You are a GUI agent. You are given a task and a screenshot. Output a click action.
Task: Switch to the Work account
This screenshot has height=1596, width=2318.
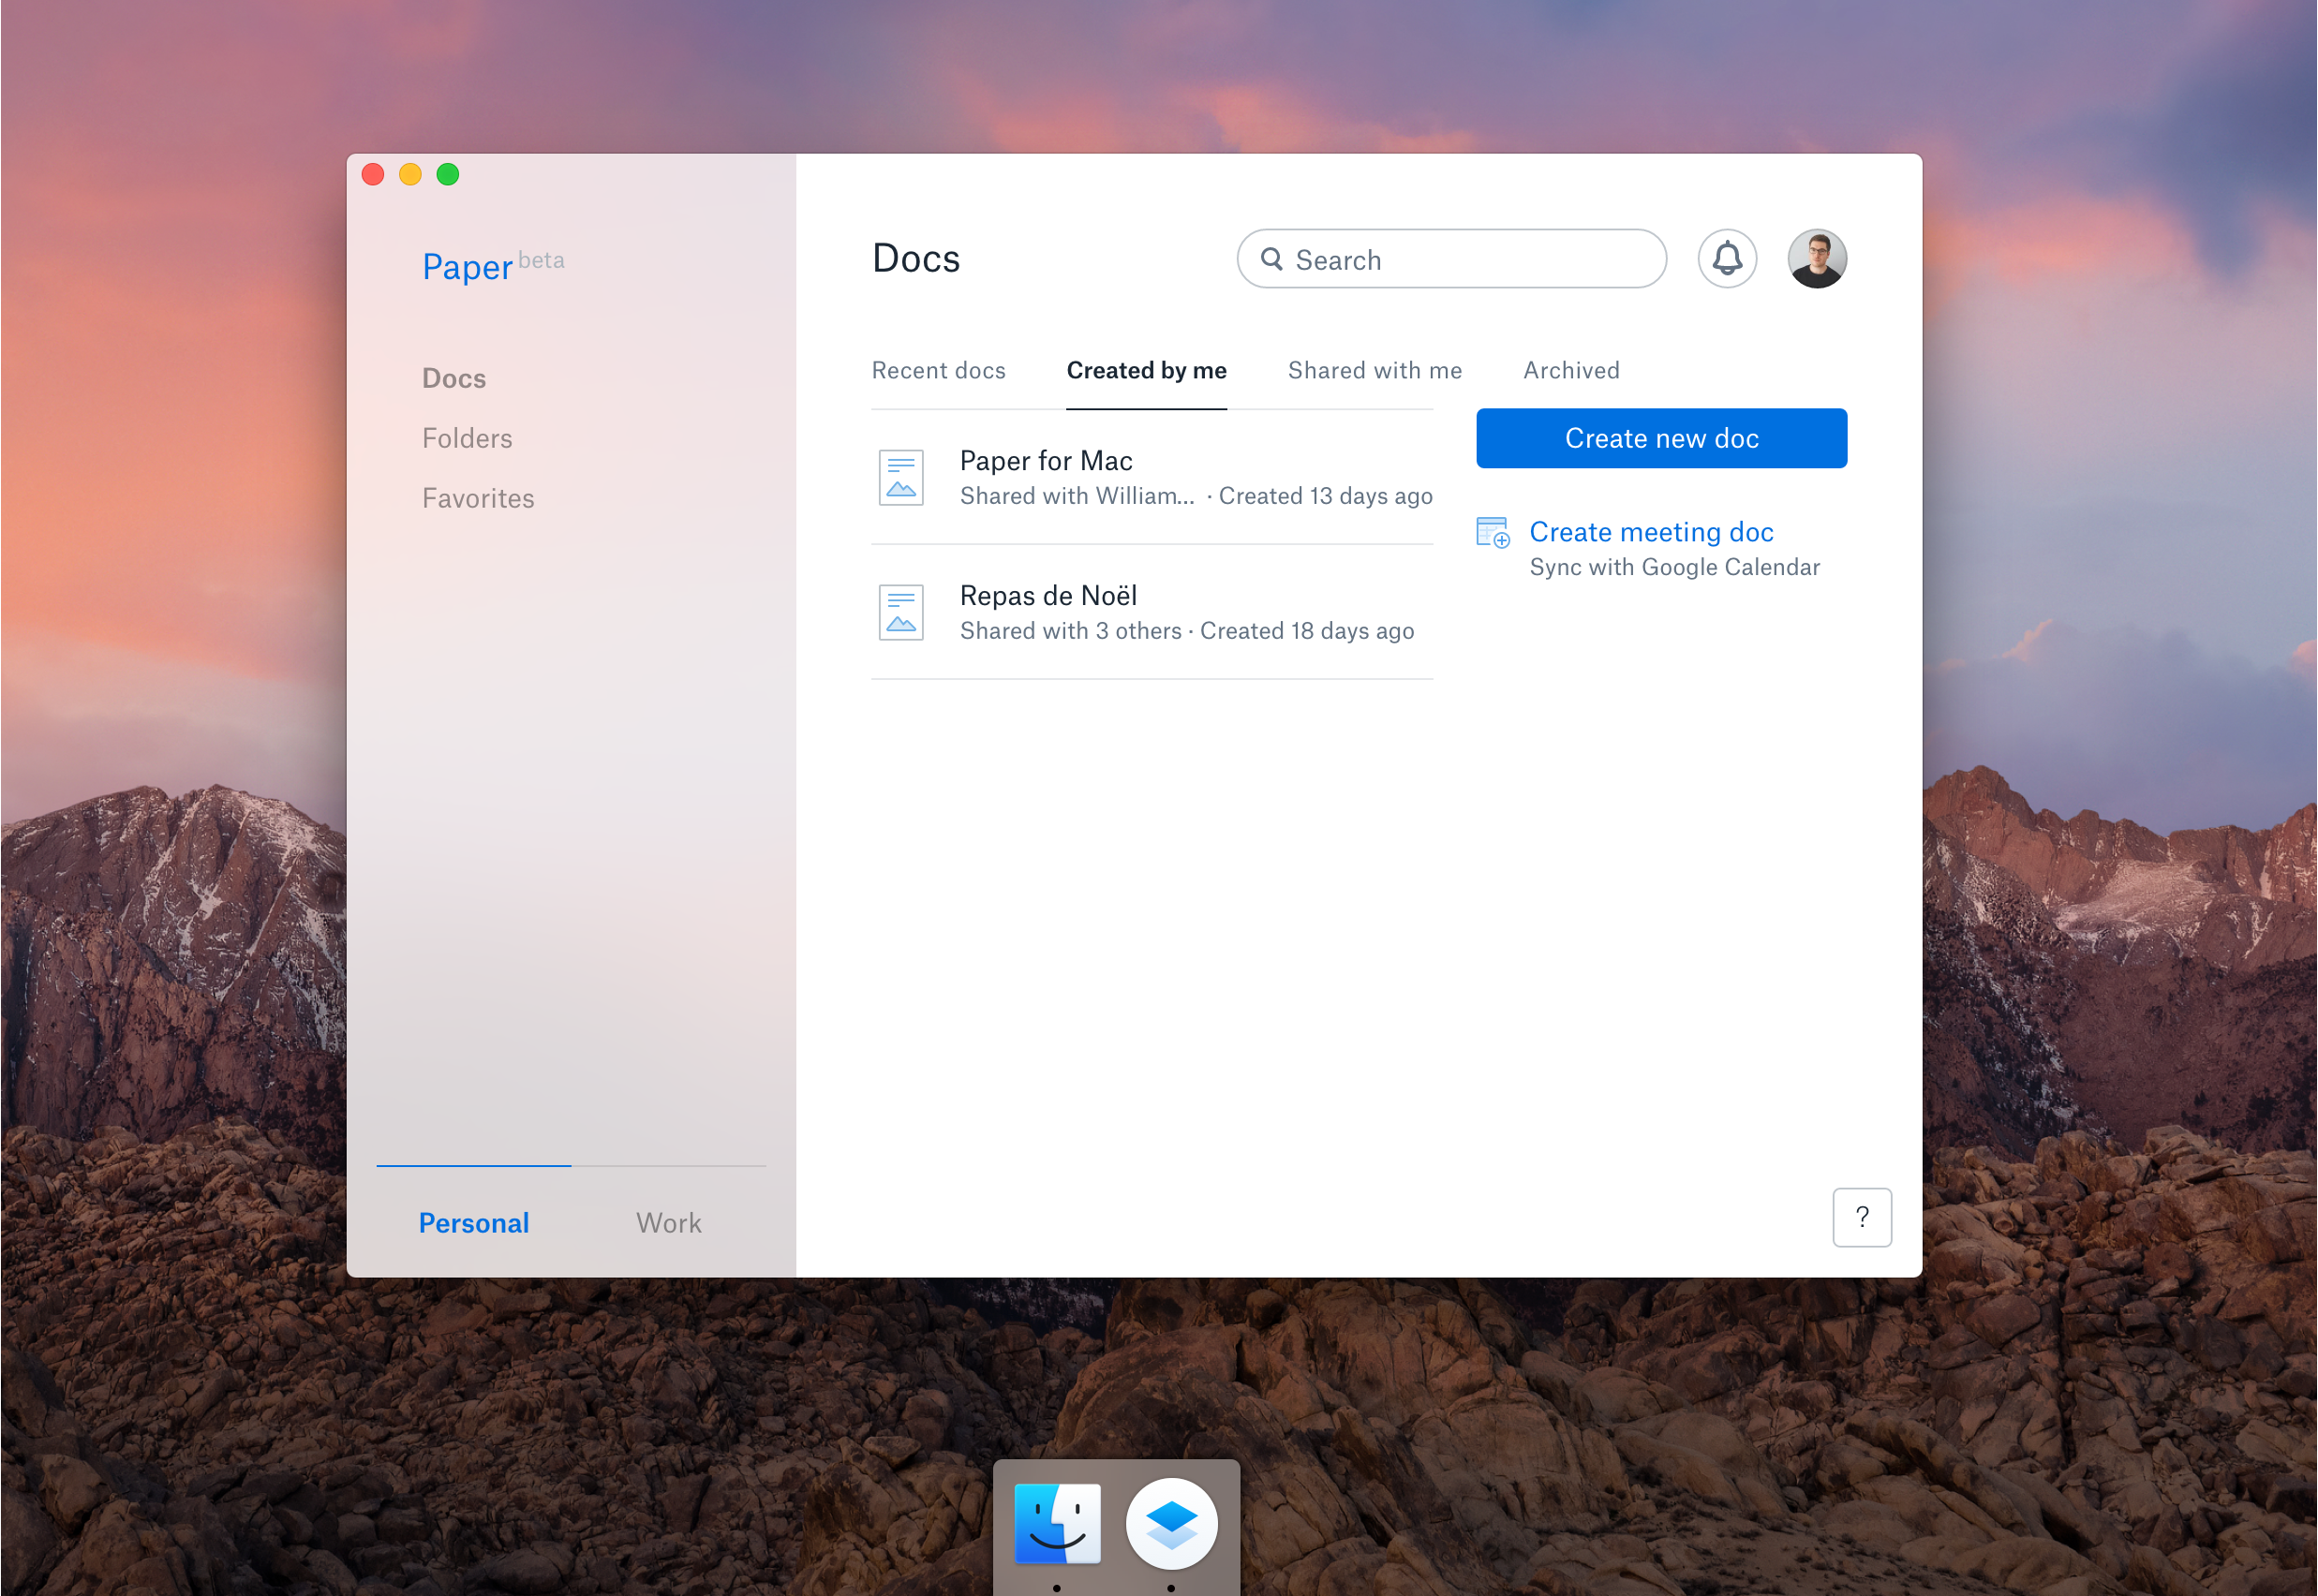pos(668,1223)
